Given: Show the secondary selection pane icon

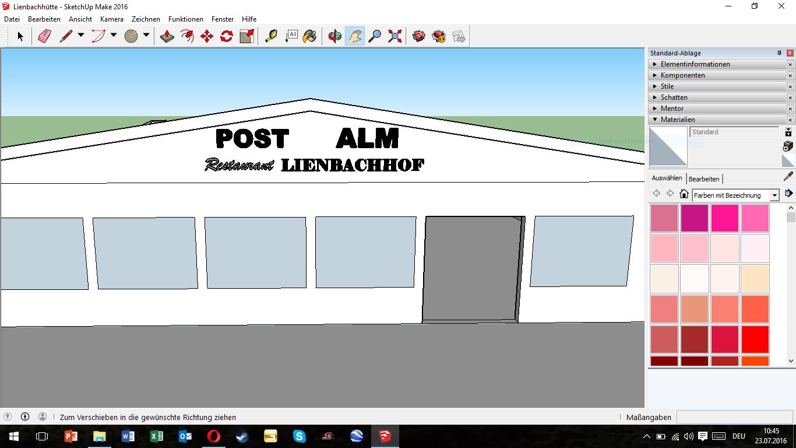Looking at the screenshot, I should pos(788,132).
